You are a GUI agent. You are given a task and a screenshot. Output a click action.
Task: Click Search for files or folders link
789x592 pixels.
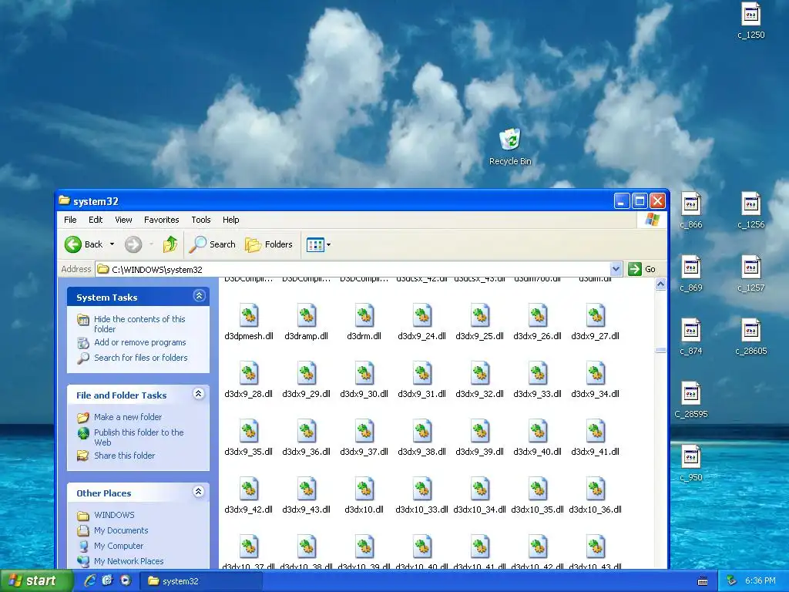click(141, 358)
